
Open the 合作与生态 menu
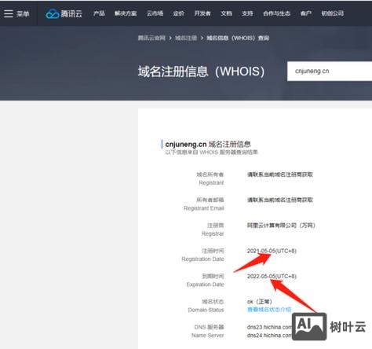click(x=276, y=13)
